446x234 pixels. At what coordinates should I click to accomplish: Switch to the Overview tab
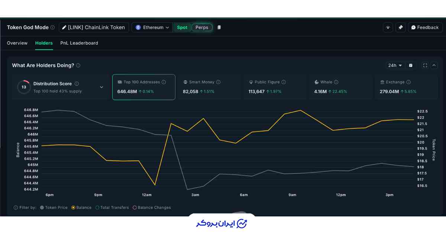(17, 43)
